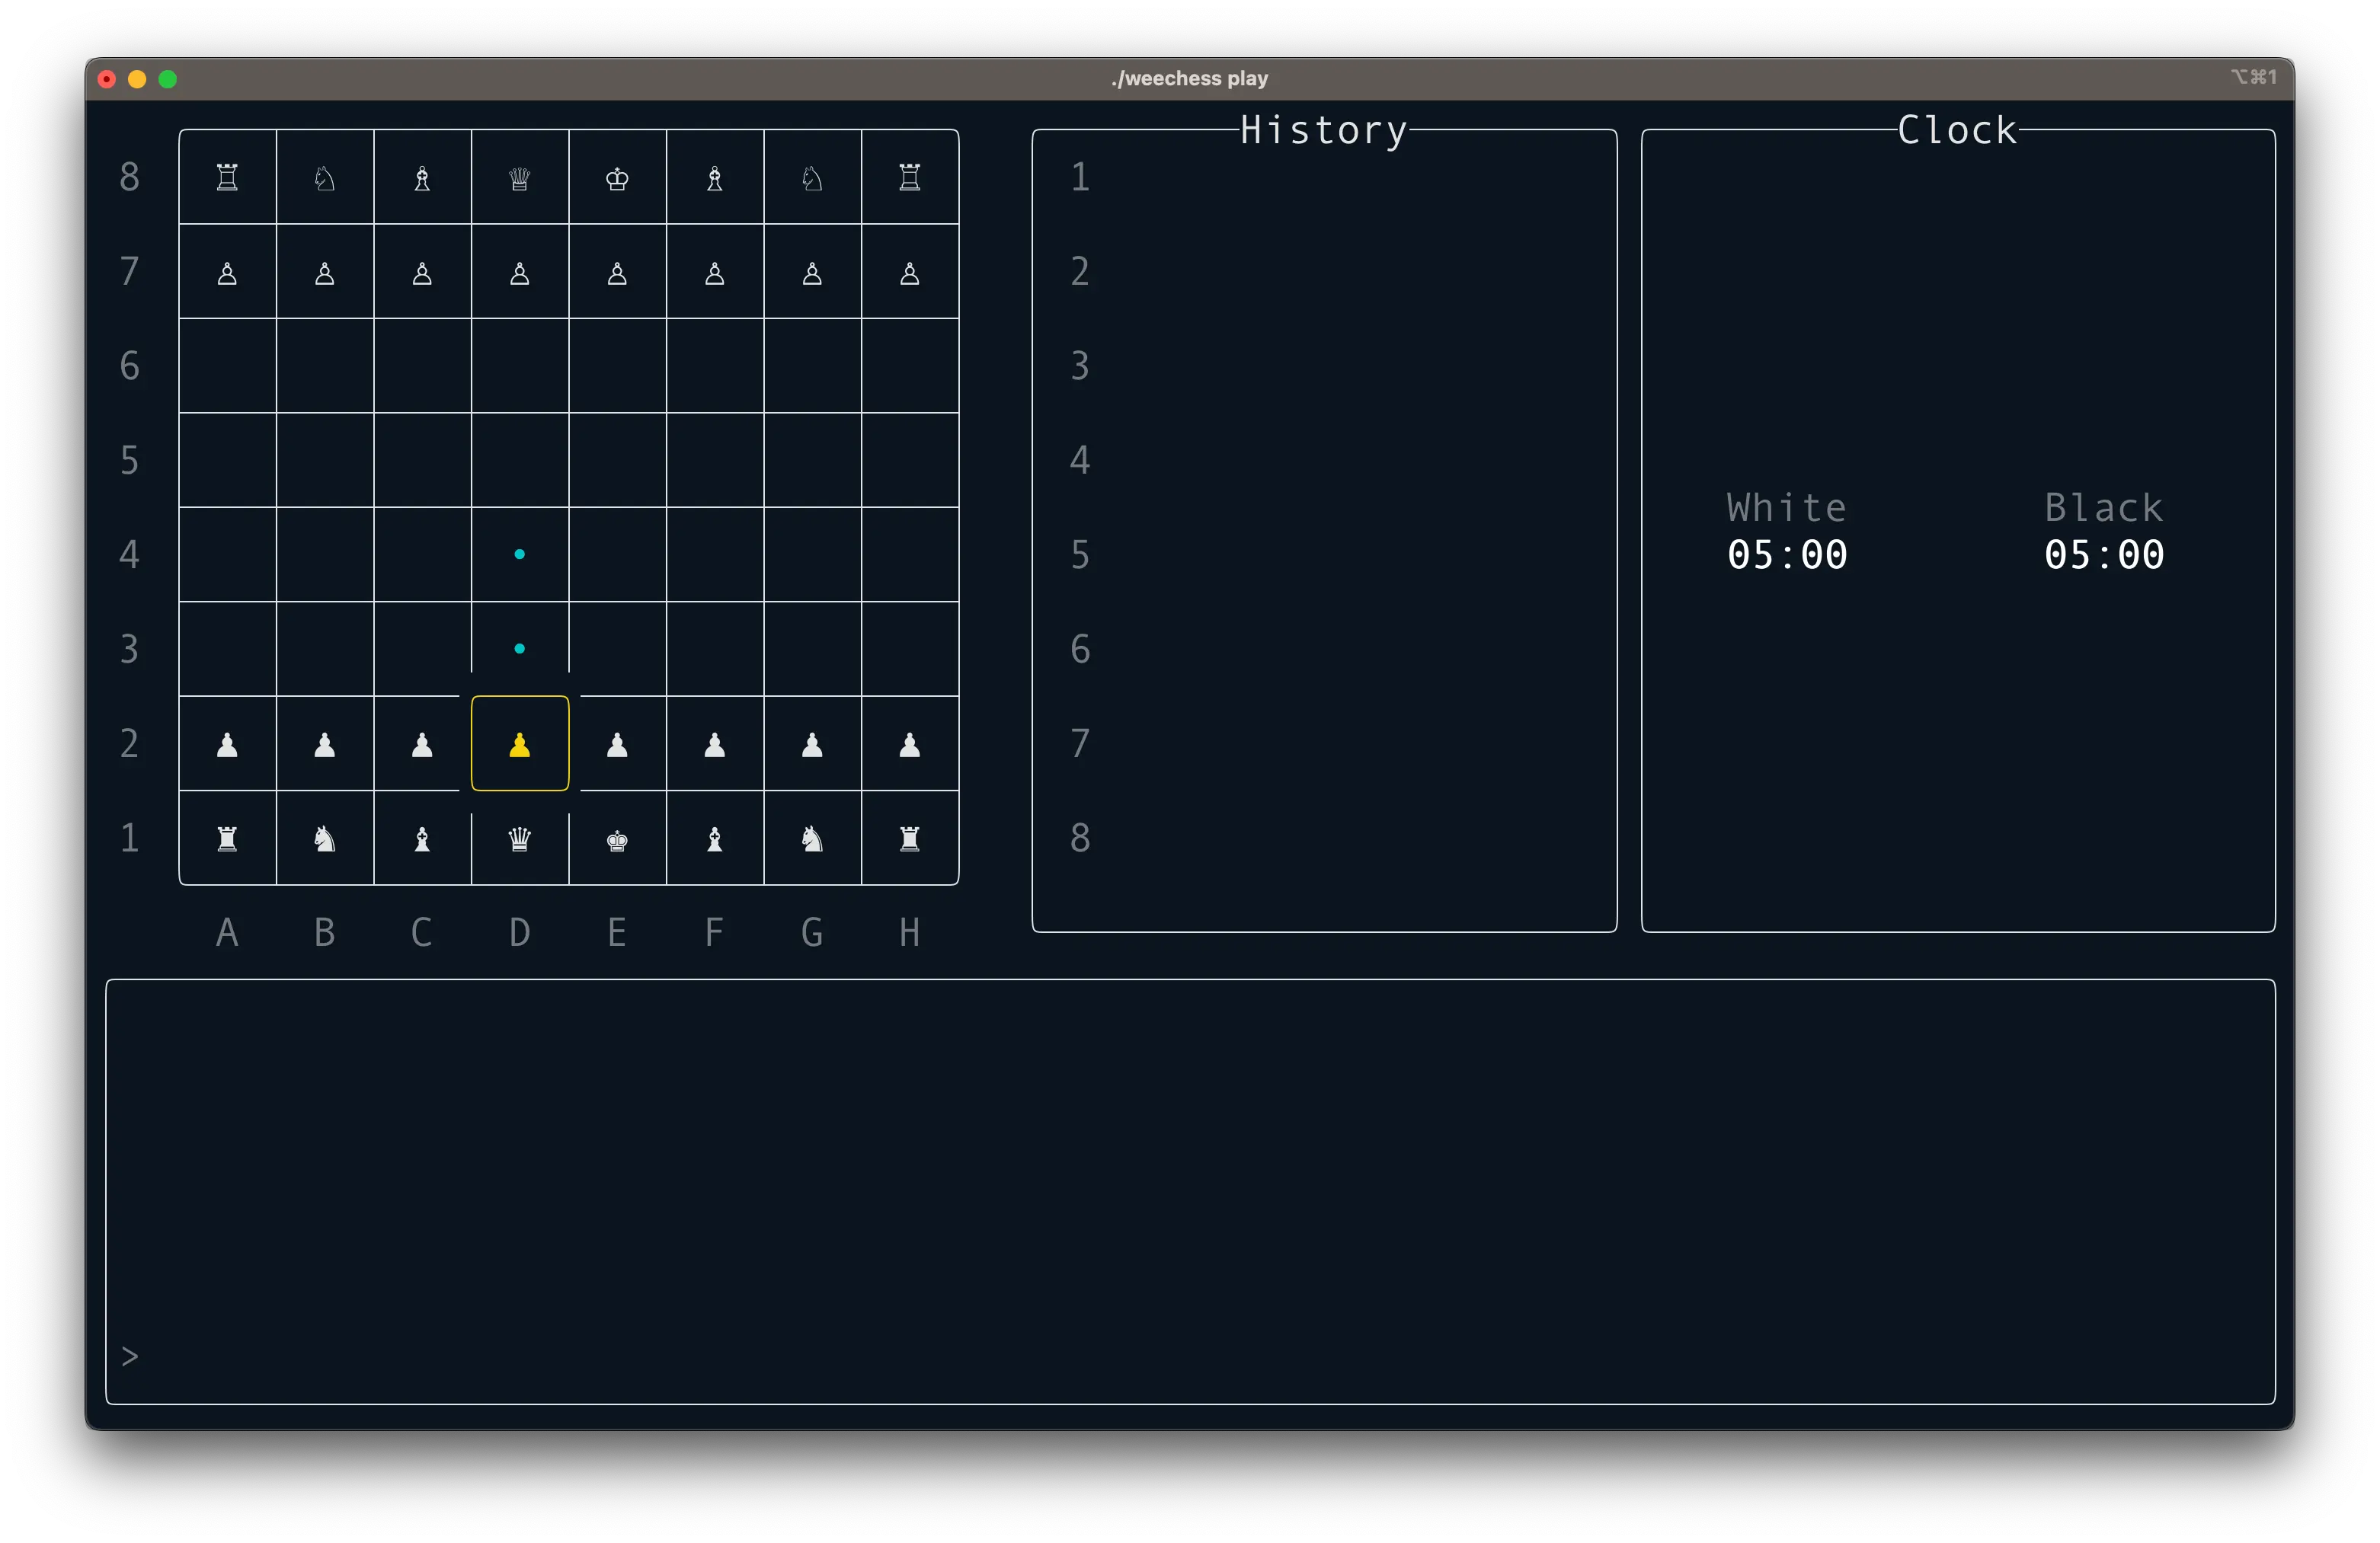Click the green zoom window button

click(168, 79)
